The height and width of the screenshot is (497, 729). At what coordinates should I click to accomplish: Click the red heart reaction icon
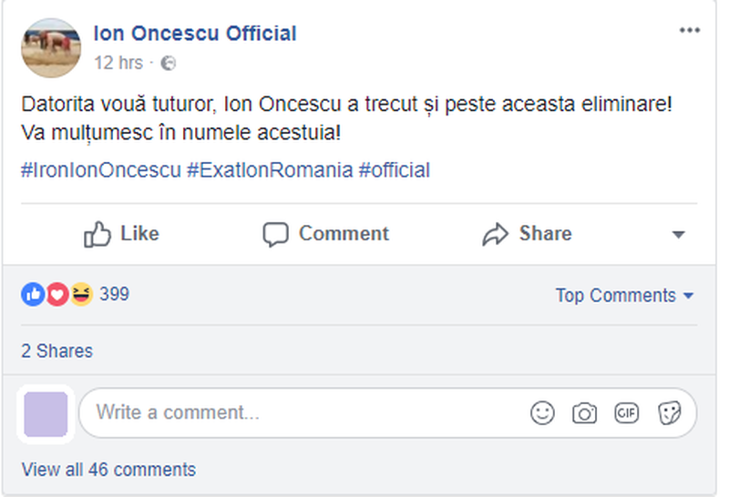(x=56, y=294)
